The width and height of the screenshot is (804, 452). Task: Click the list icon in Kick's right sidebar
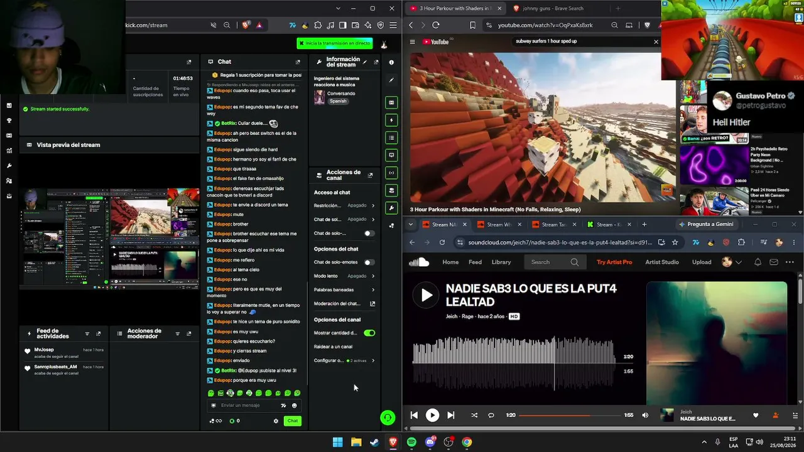coord(391,137)
